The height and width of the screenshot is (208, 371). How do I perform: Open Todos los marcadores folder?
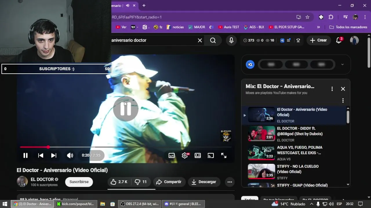(x=348, y=27)
